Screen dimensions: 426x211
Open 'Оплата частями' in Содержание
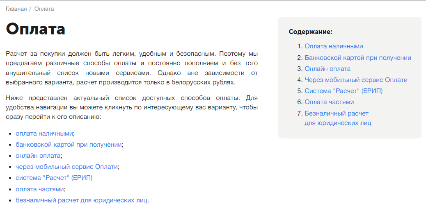pyautogui.click(x=329, y=102)
